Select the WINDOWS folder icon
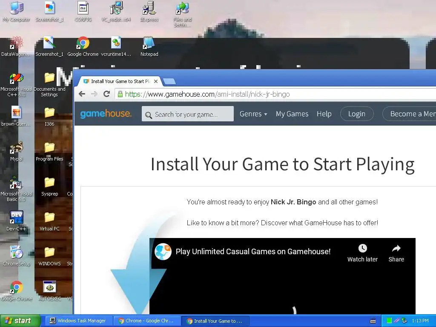The width and height of the screenshot is (436, 327). (x=49, y=256)
